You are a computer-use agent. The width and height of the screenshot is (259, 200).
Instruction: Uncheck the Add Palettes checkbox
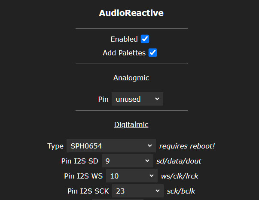coord(152,53)
